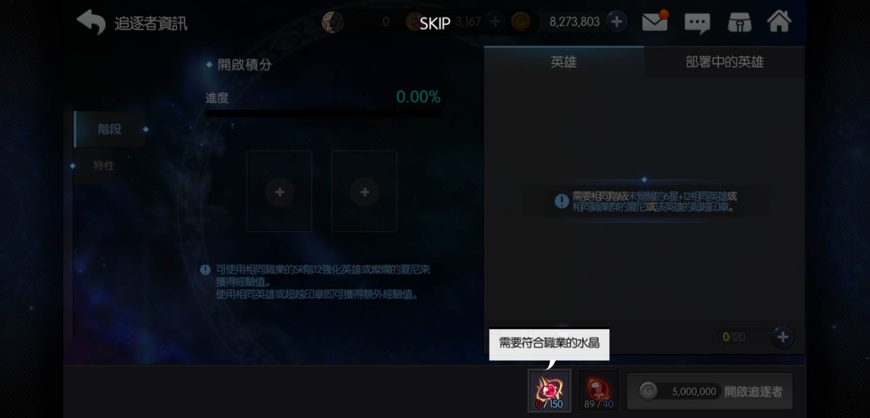Select the 階段 side tab

[x=110, y=129]
